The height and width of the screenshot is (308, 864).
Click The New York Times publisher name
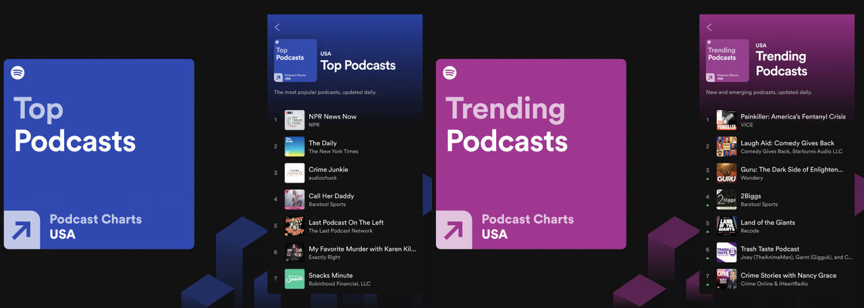(x=333, y=152)
